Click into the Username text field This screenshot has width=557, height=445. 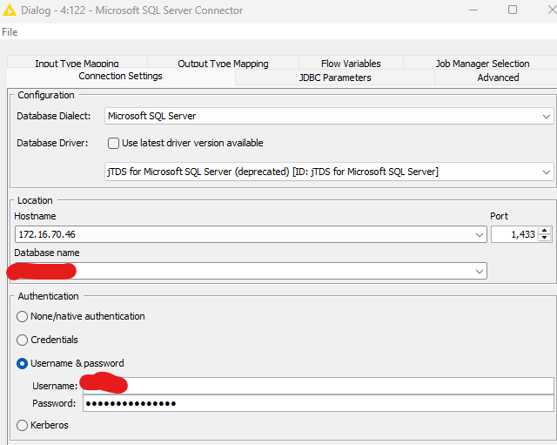[x=319, y=386]
